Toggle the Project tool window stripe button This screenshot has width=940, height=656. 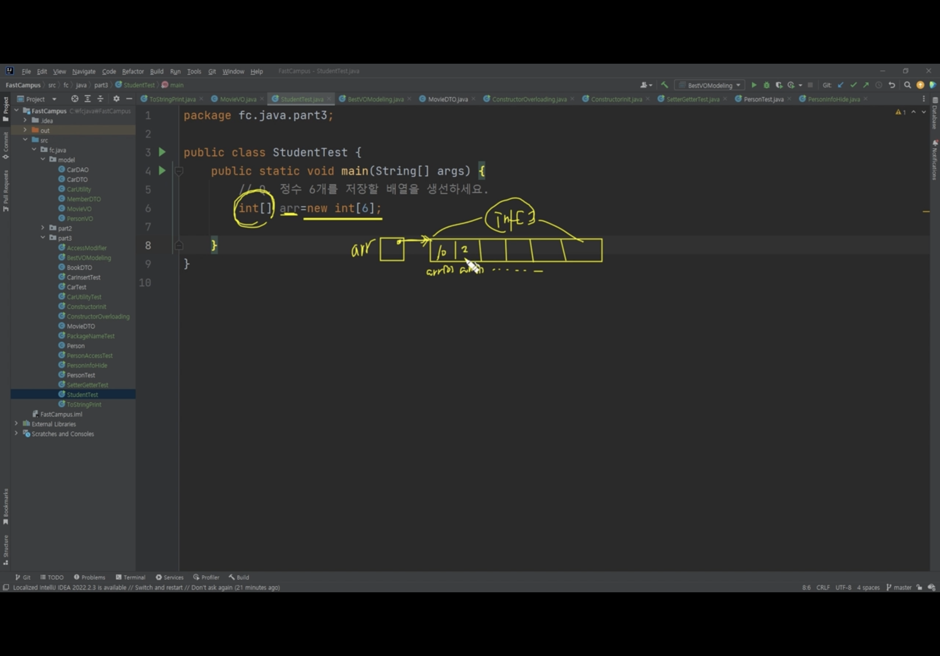pos(6,109)
